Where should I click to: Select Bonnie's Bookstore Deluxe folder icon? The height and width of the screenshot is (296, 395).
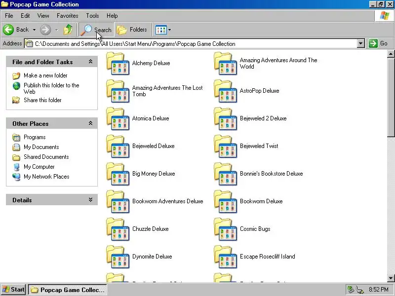point(225,174)
